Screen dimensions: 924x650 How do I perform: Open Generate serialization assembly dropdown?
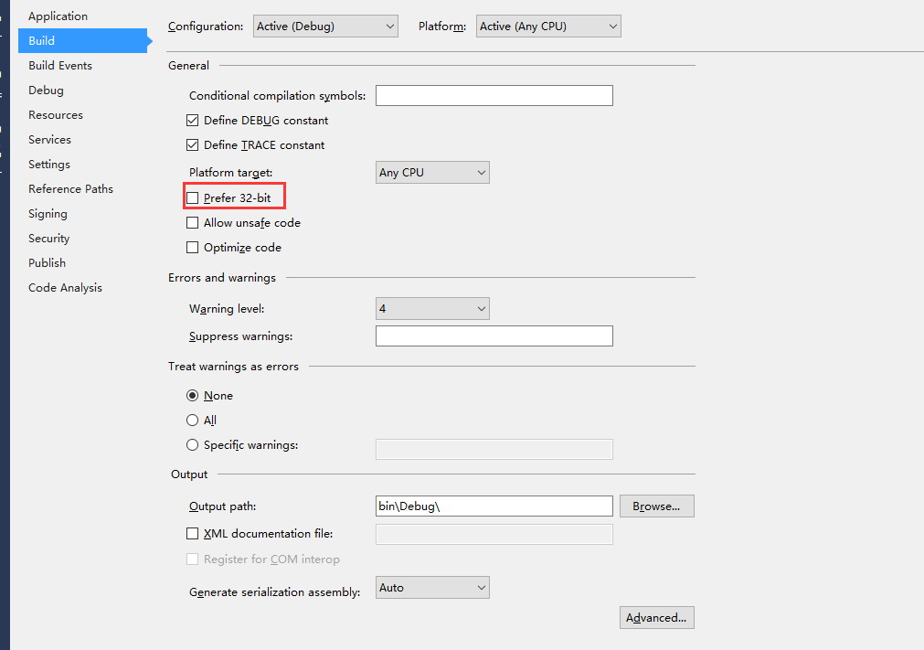432,588
